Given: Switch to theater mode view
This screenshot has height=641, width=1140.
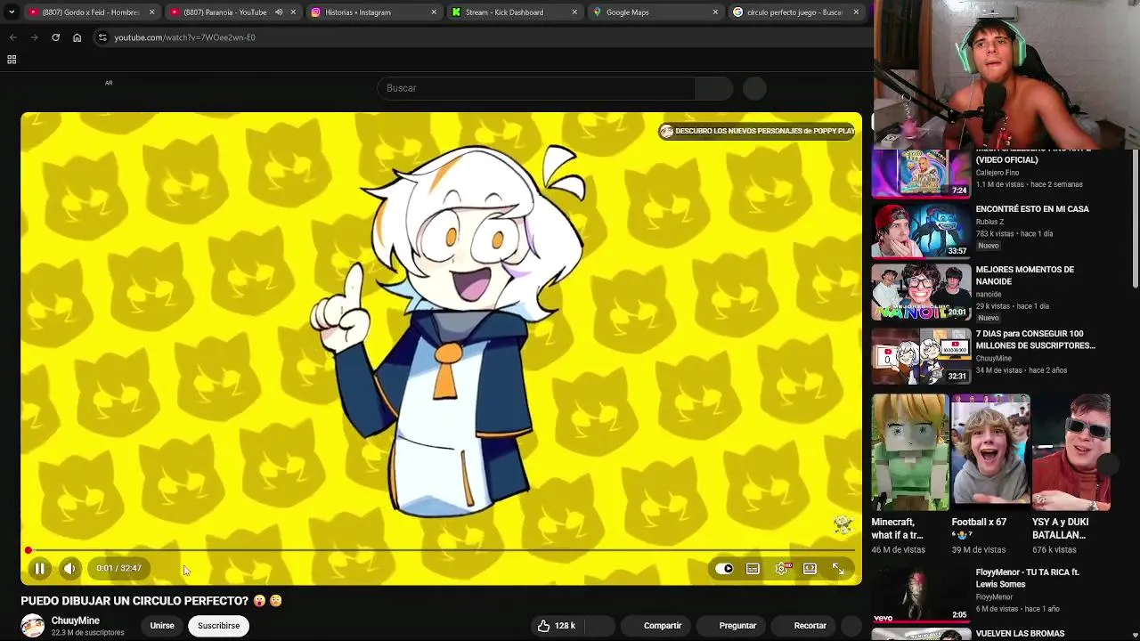Looking at the screenshot, I should pos(810,569).
